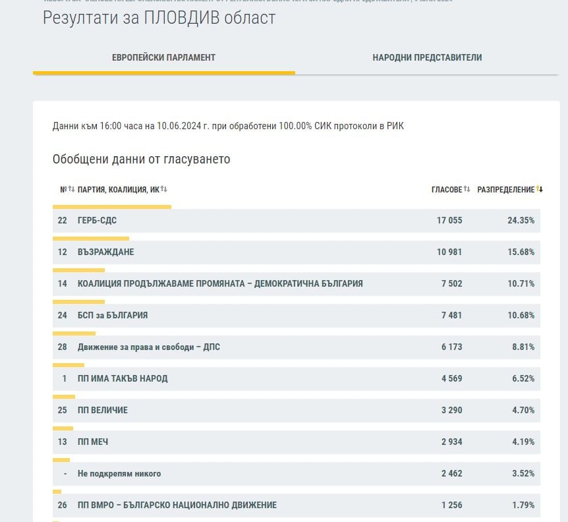The image size is (568, 522).
Task: Sort by РАЗПРЕДЕЛЕНИЕ arrows icon
Action: click(x=540, y=189)
